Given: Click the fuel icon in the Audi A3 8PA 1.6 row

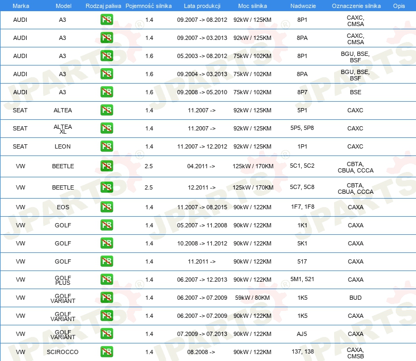Looking at the screenshot, I should [x=106, y=74].
